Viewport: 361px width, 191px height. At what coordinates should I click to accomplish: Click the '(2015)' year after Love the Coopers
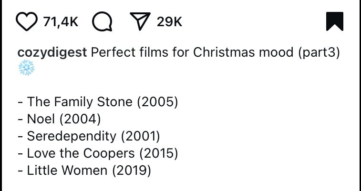(159, 153)
